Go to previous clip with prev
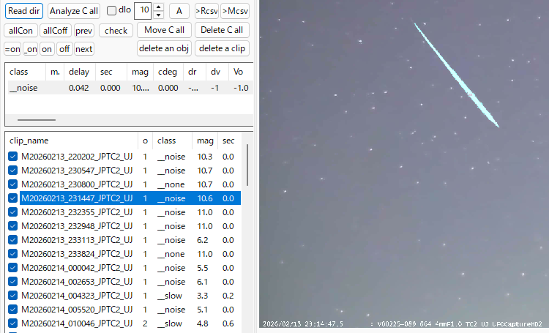549x333 pixels. (84, 30)
